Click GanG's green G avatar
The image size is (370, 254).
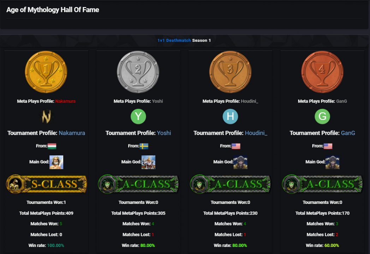point(322,117)
